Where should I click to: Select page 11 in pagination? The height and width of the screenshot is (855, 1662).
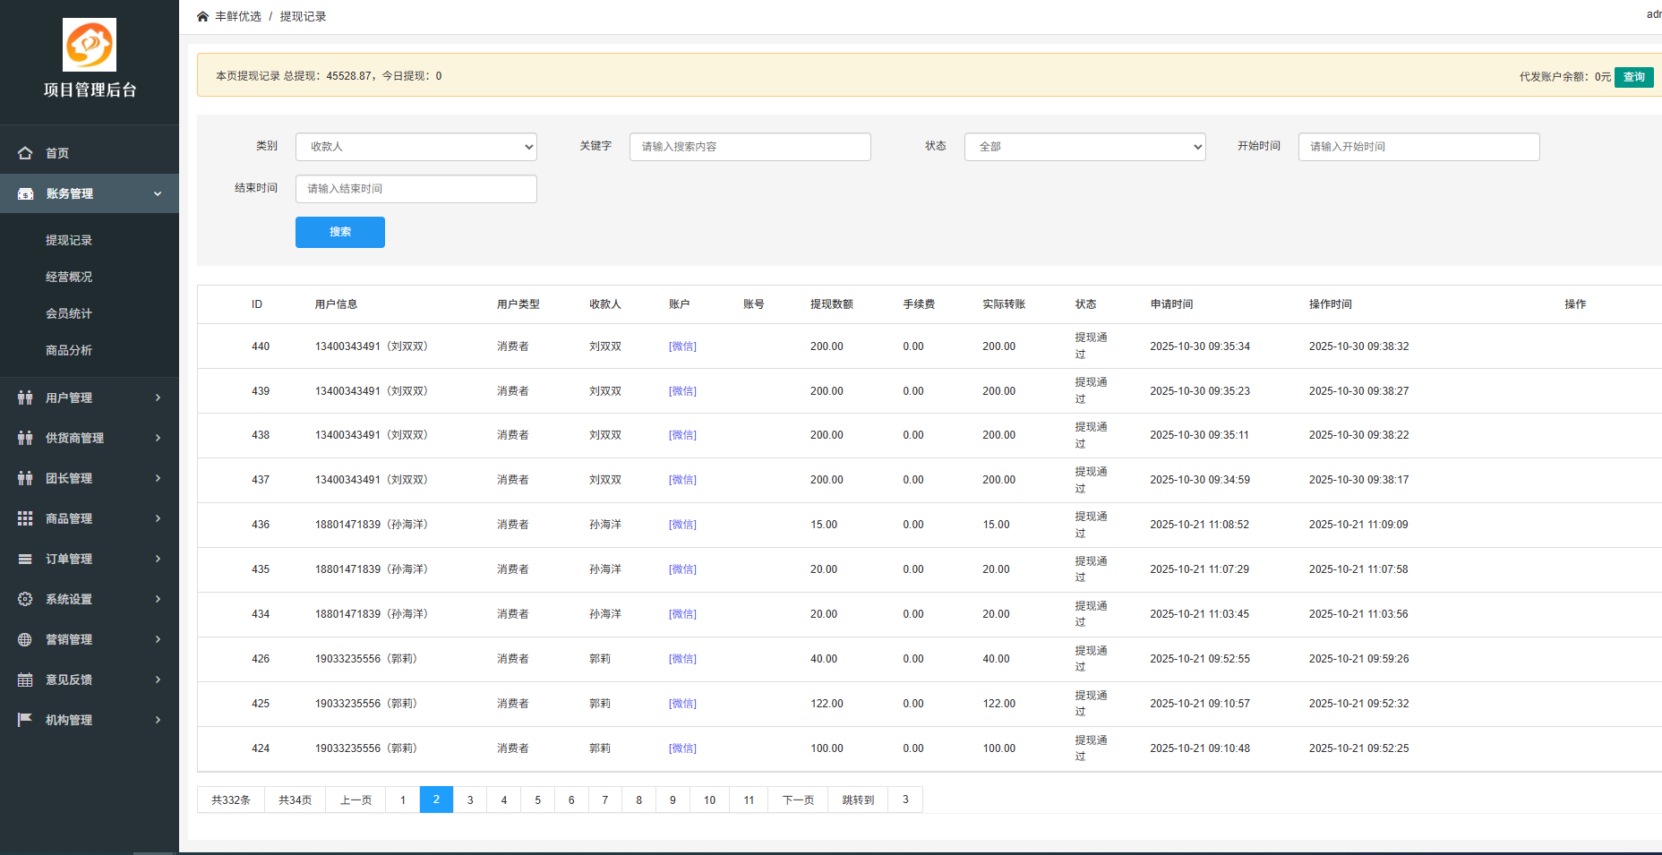749,799
